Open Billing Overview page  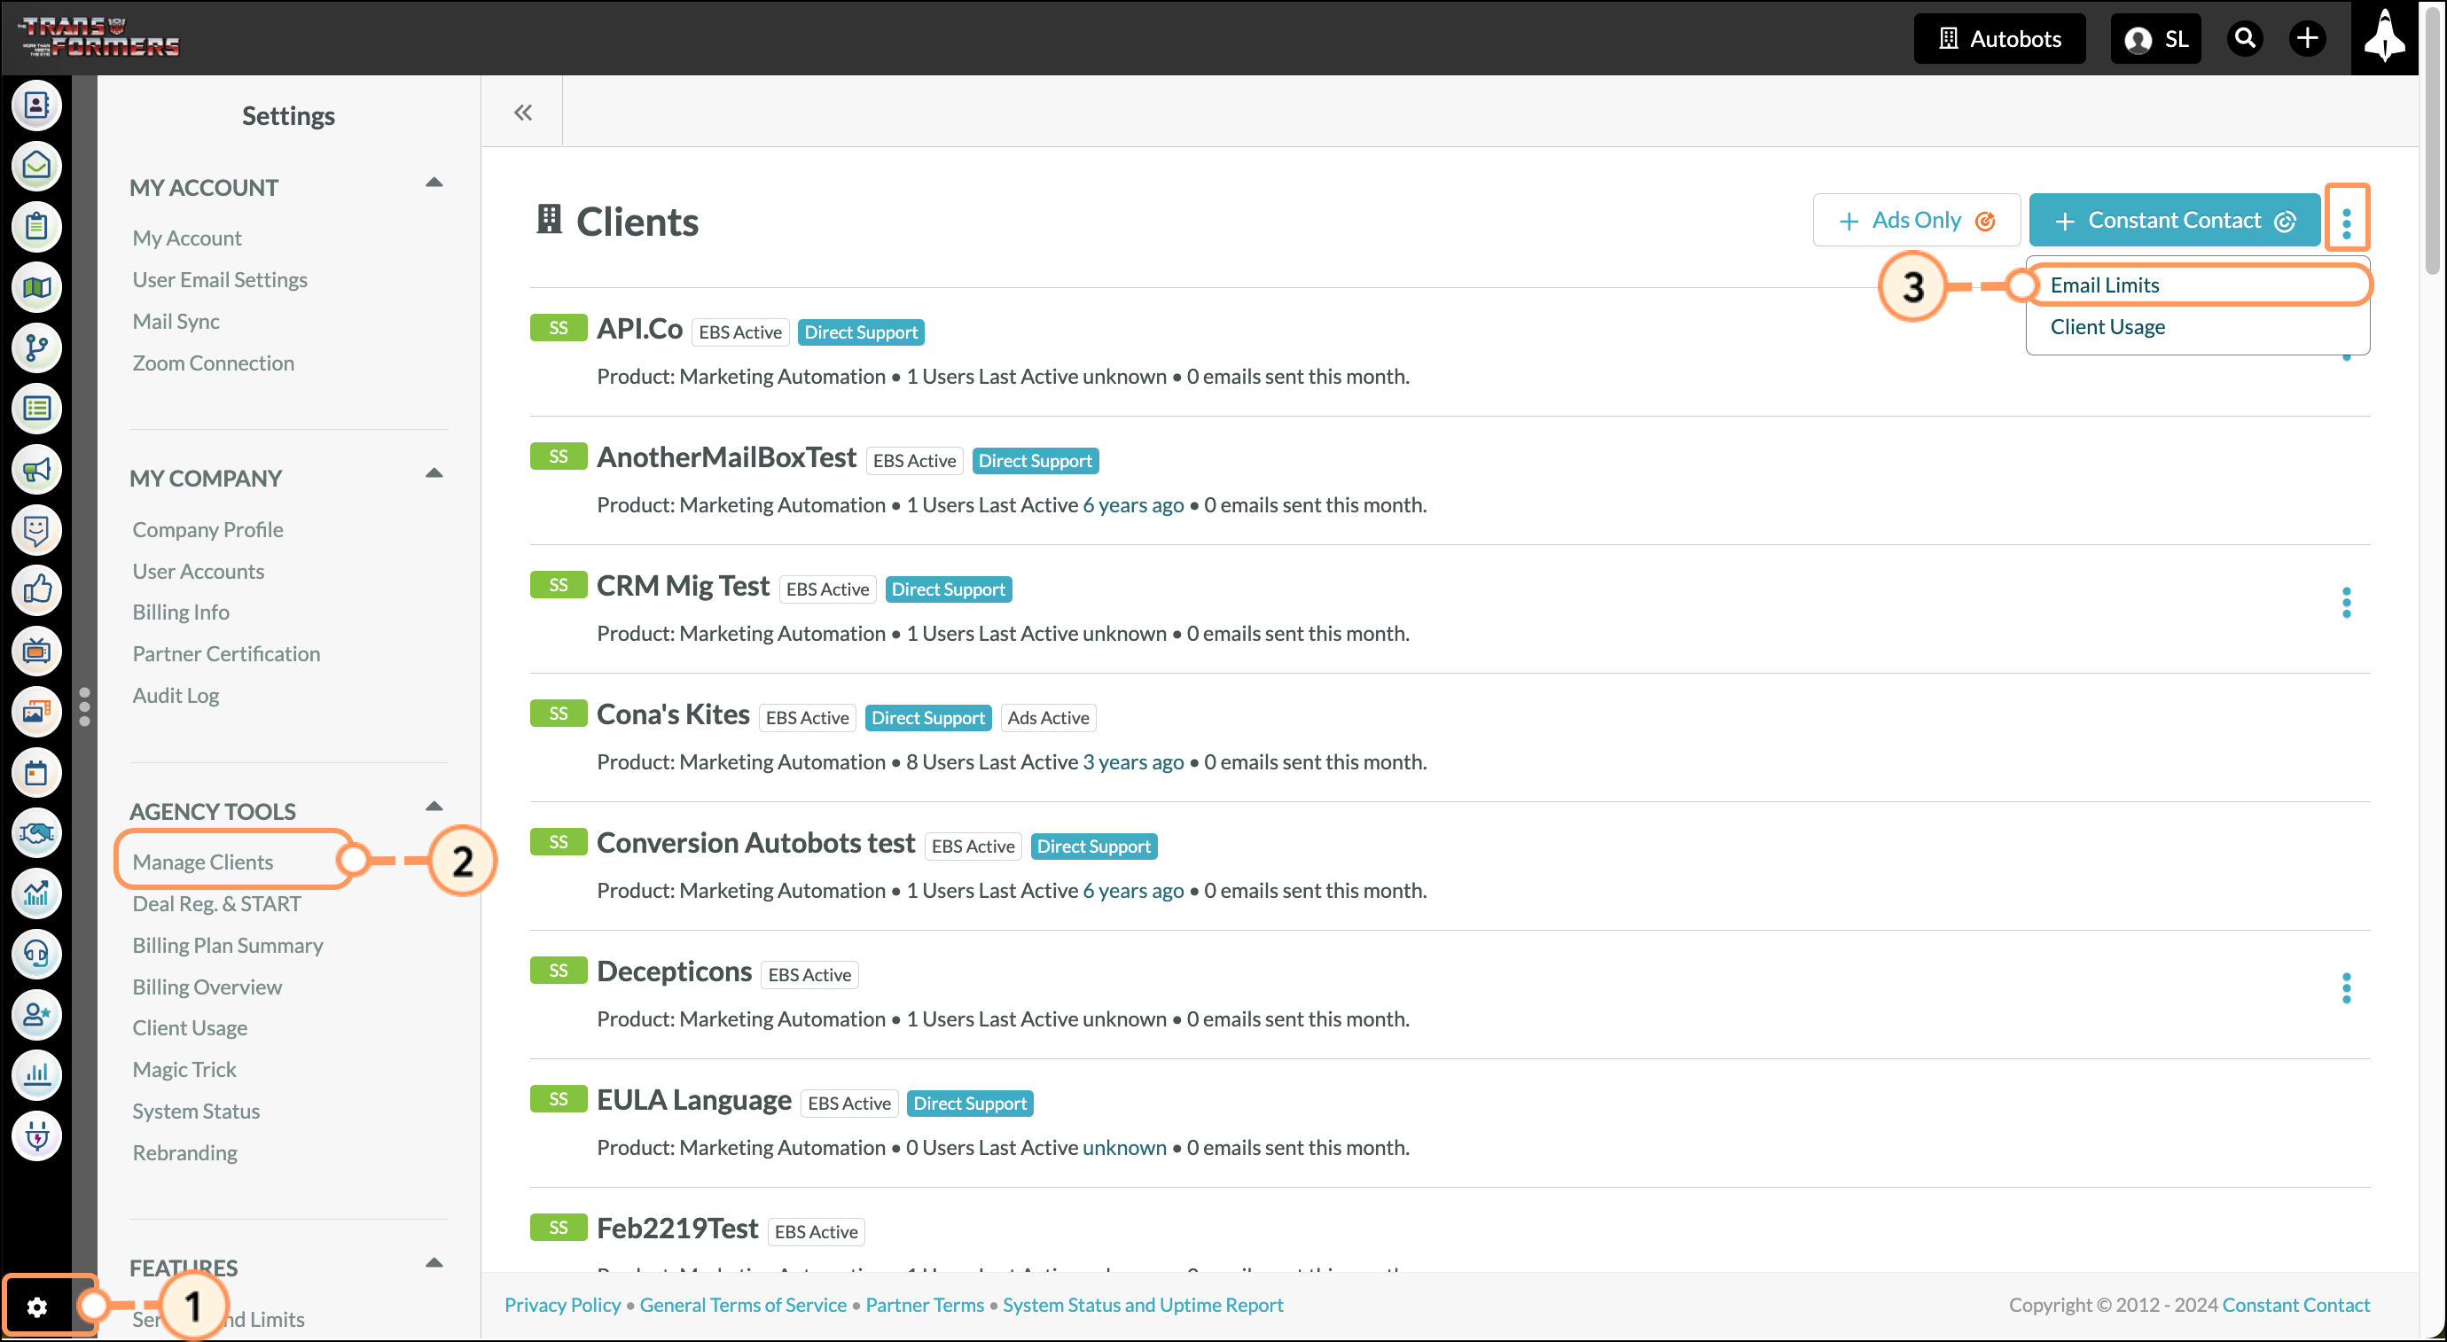point(207,987)
